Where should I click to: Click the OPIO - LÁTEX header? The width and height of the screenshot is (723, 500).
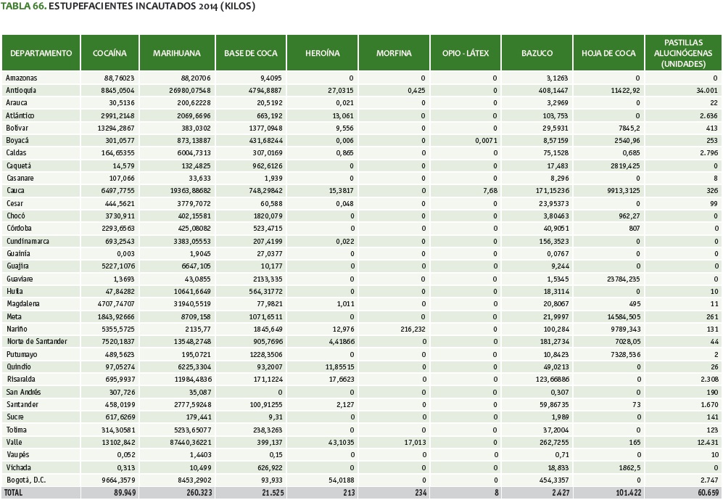pos(466,53)
